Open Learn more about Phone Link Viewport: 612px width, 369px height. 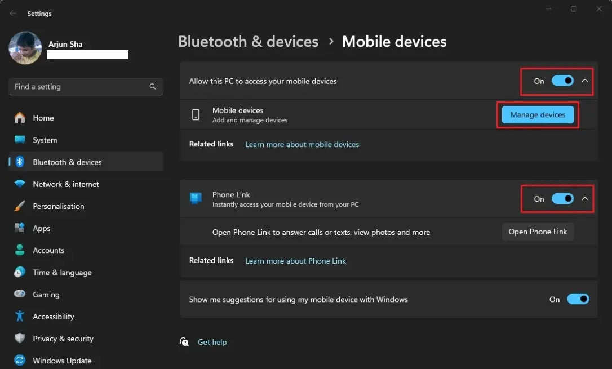pos(295,260)
